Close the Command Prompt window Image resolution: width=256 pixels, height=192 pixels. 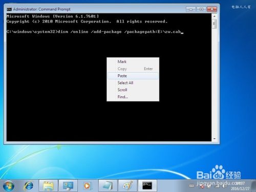[212, 9]
